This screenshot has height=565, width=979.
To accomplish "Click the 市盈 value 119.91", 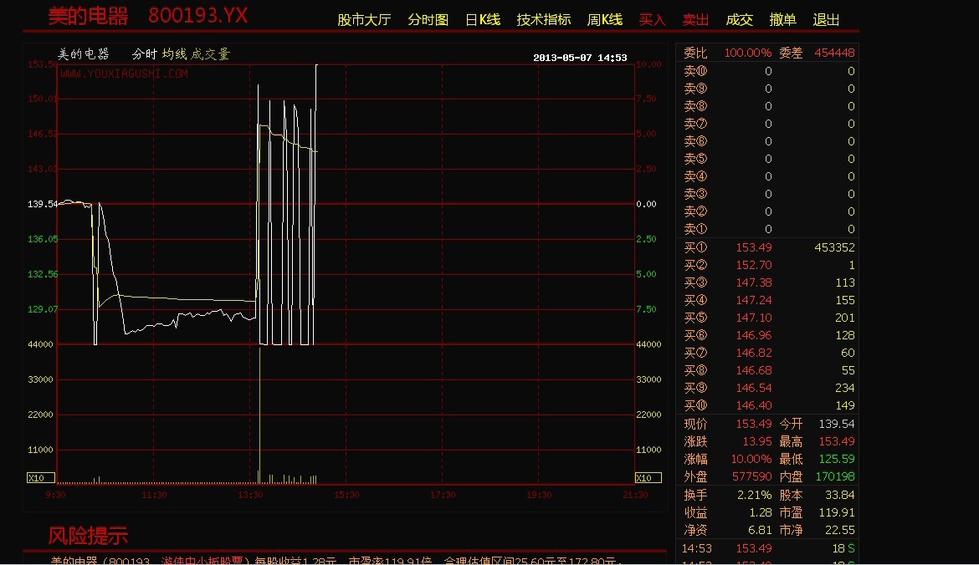I will click(x=837, y=512).
